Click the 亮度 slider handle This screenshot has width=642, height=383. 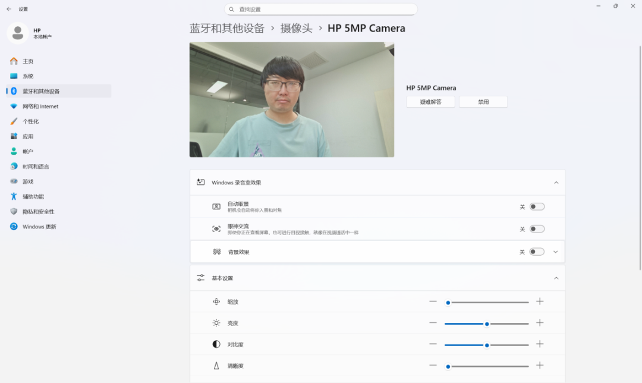tap(487, 324)
